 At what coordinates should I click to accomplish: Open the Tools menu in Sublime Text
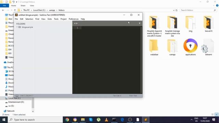56,19
